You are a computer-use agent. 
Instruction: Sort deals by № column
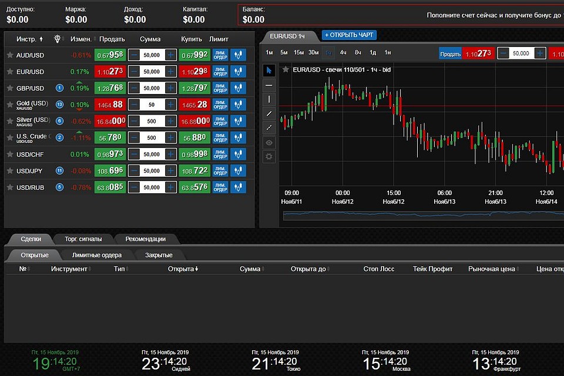point(24,268)
